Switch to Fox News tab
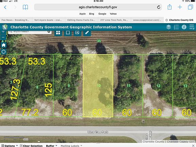The image size is (196, 147). pos(16,20)
